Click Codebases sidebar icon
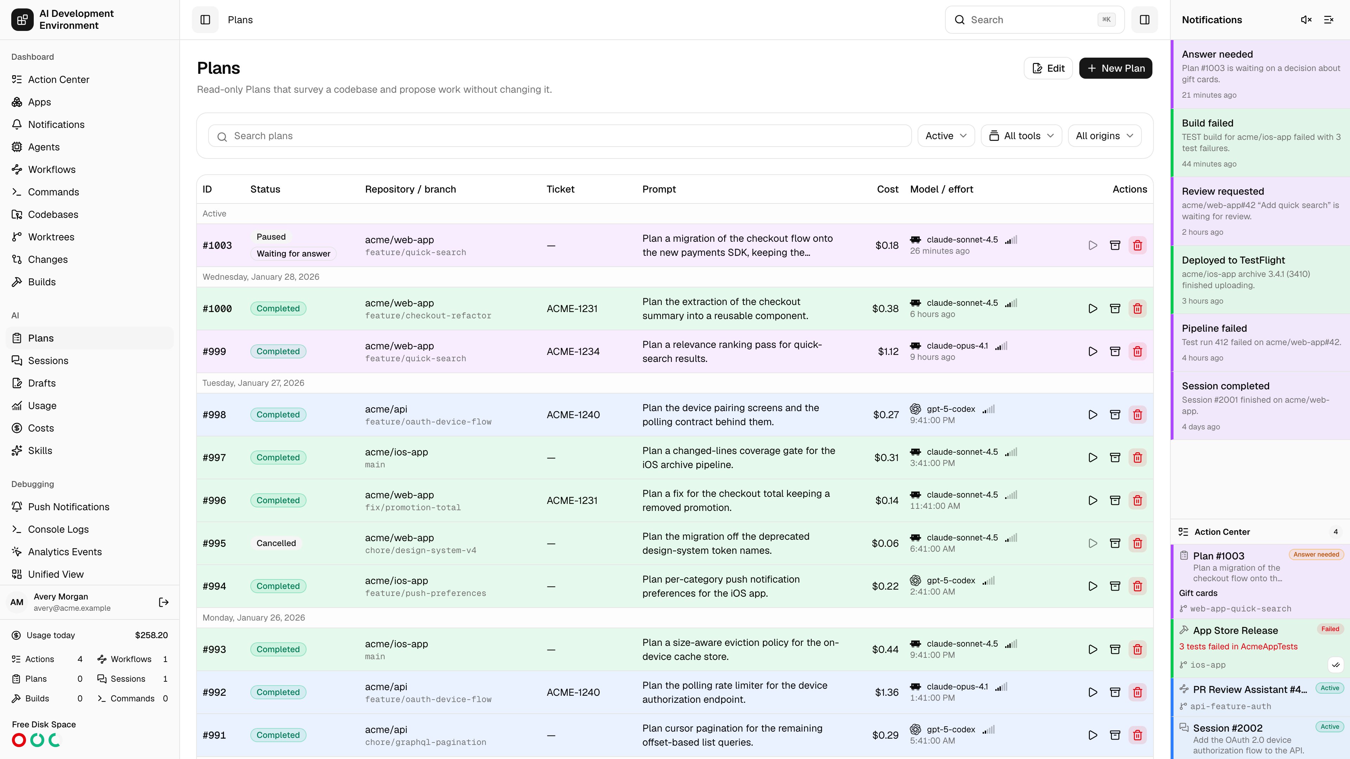This screenshot has width=1350, height=759. (x=17, y=215)
